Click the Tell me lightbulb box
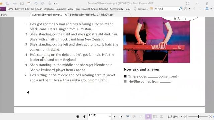 coord(141,9)
